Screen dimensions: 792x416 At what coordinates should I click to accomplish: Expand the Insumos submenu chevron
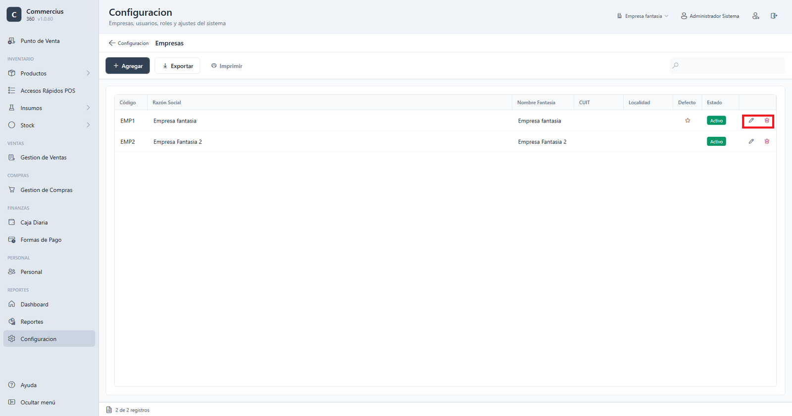[88, 108]
